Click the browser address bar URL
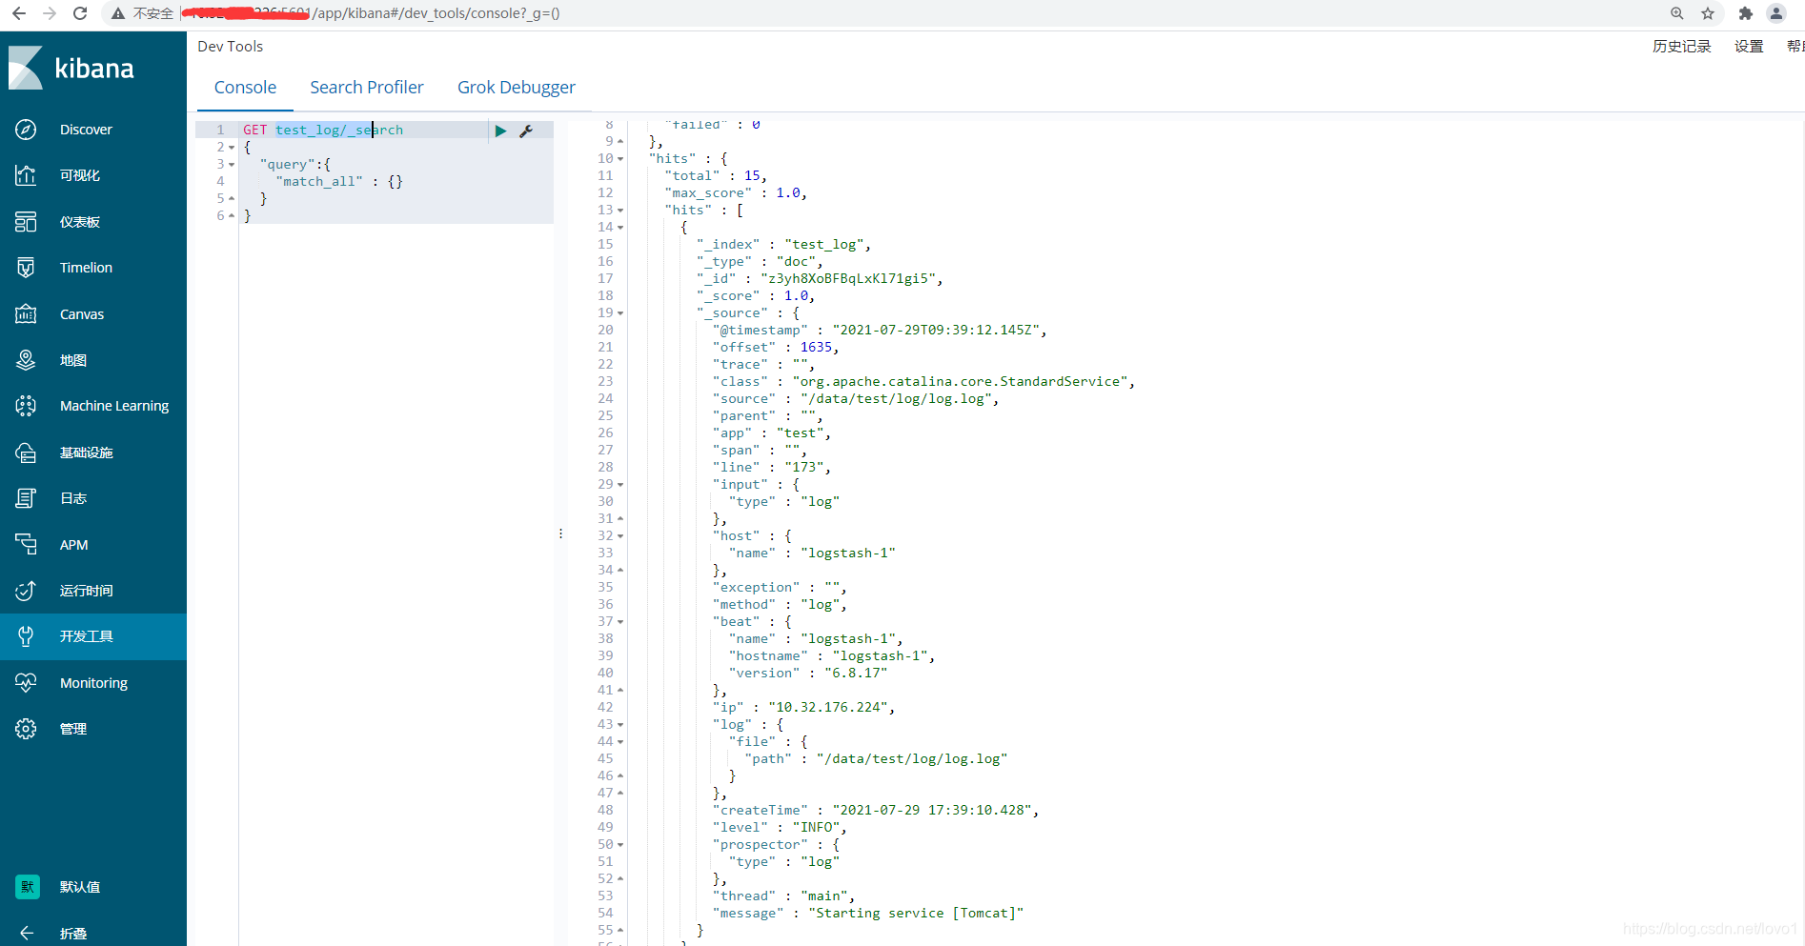The image size is (1805, 946). pyautogui.click(x=372, y=13)
